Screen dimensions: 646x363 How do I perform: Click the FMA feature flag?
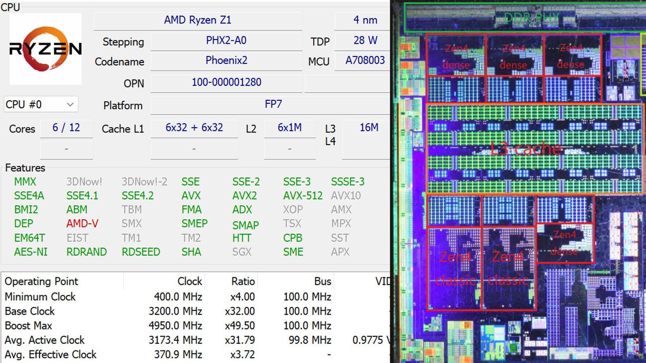pos(191,210)
